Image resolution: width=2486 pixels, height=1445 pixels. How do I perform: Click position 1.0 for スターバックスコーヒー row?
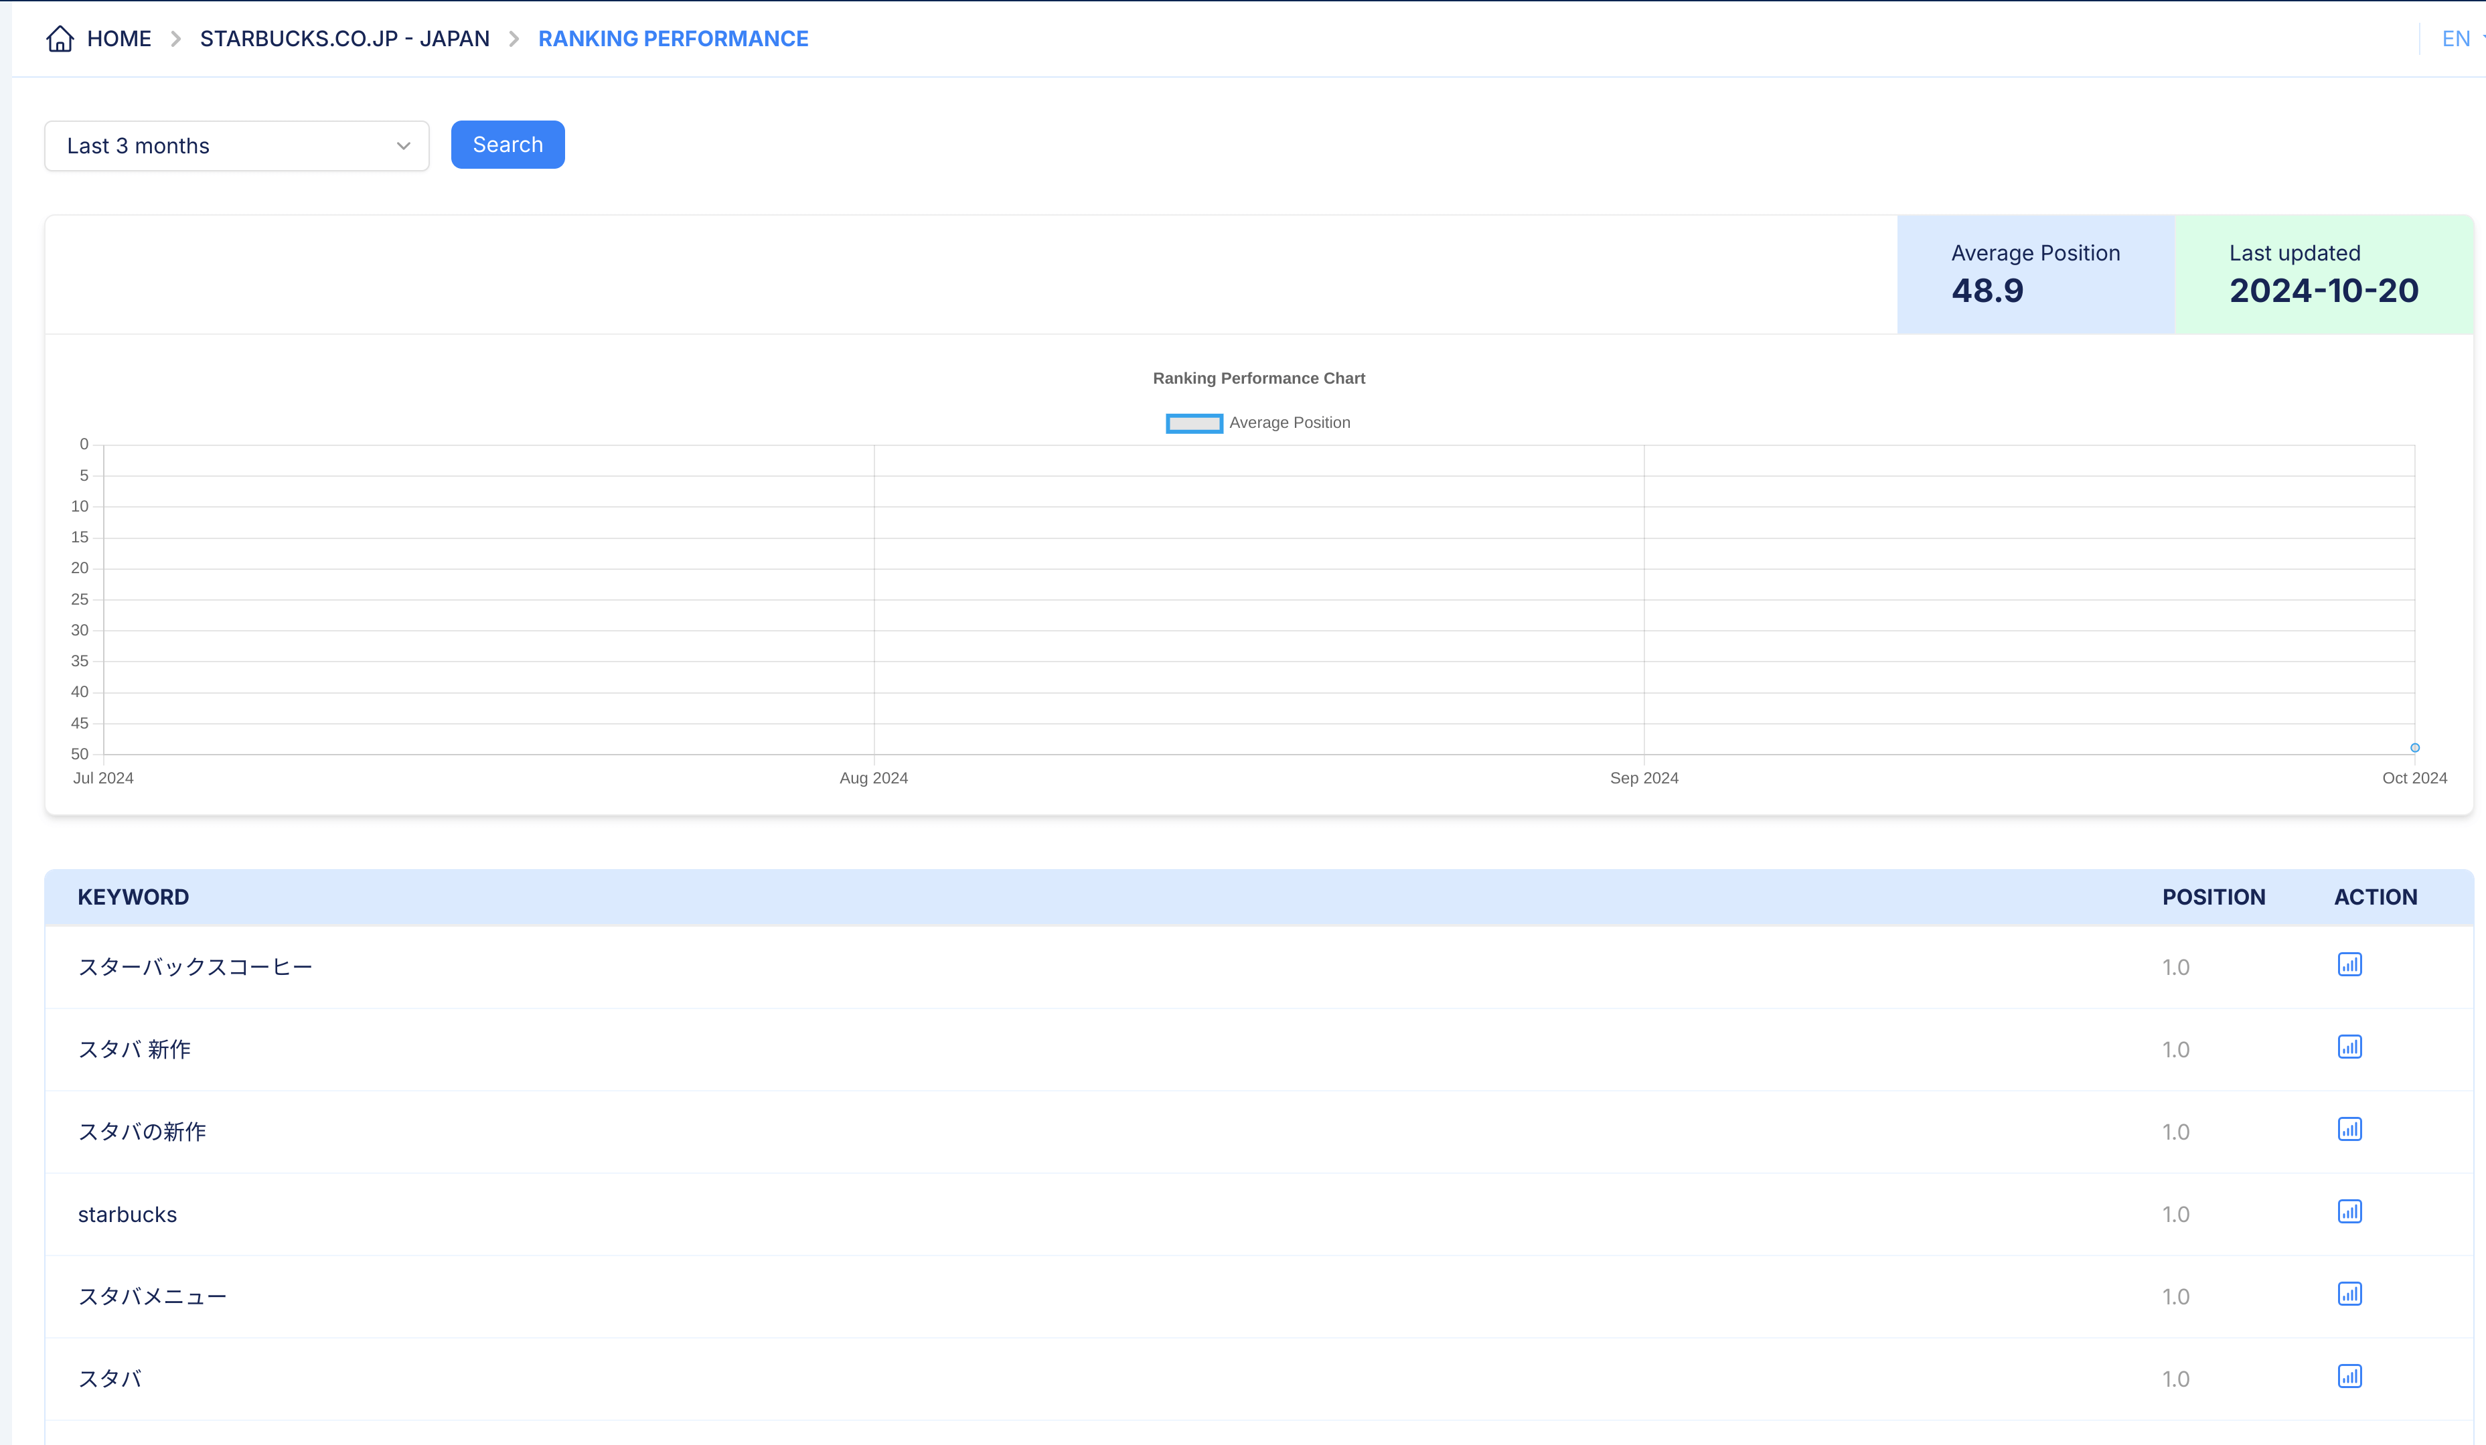point(2175,968)
